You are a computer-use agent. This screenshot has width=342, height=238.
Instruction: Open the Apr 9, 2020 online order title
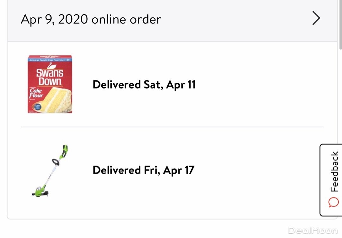[x=91, y=19]
